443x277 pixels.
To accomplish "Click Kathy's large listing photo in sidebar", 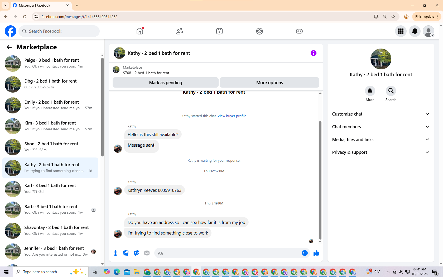I will 381,59.
